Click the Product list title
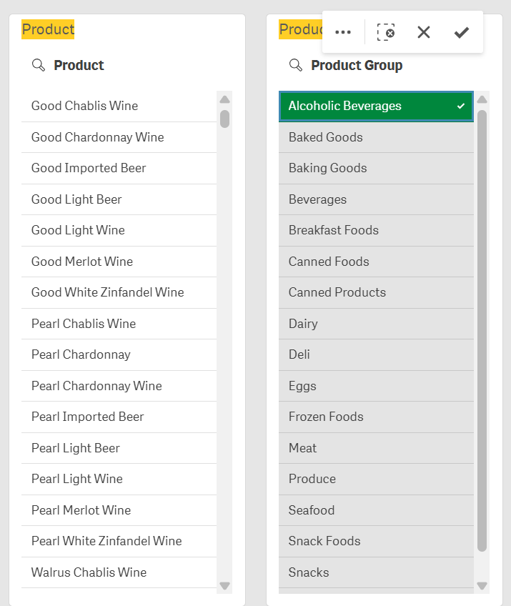Viewport: 511px width, 606px height. coord(48,29)
